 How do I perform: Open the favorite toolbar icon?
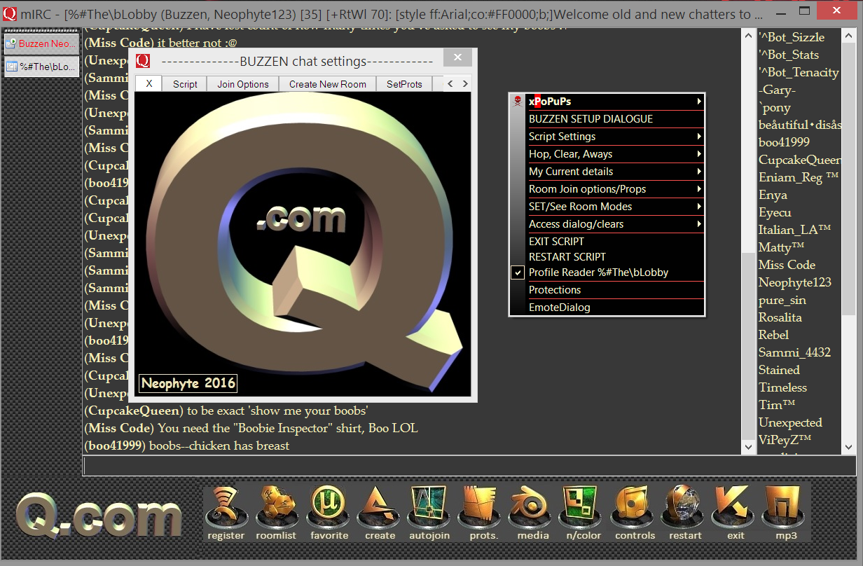point(329,513)
